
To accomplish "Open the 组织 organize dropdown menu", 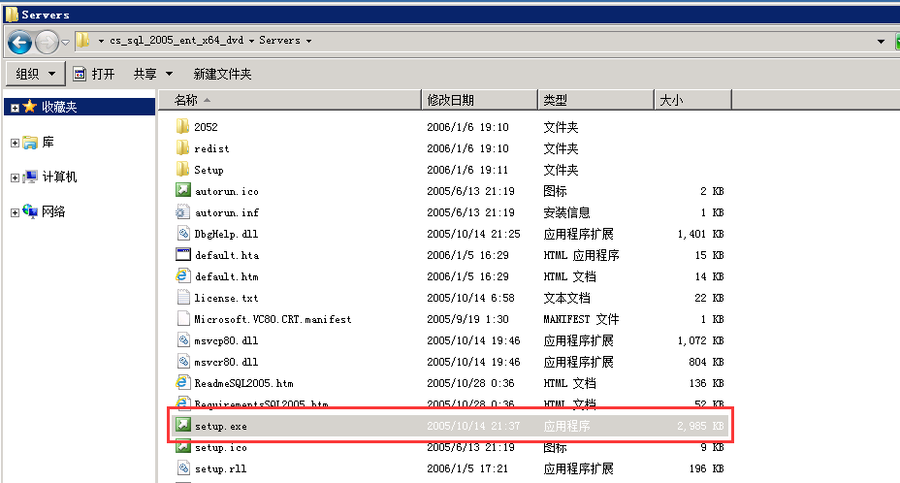I will pos(36,74).
